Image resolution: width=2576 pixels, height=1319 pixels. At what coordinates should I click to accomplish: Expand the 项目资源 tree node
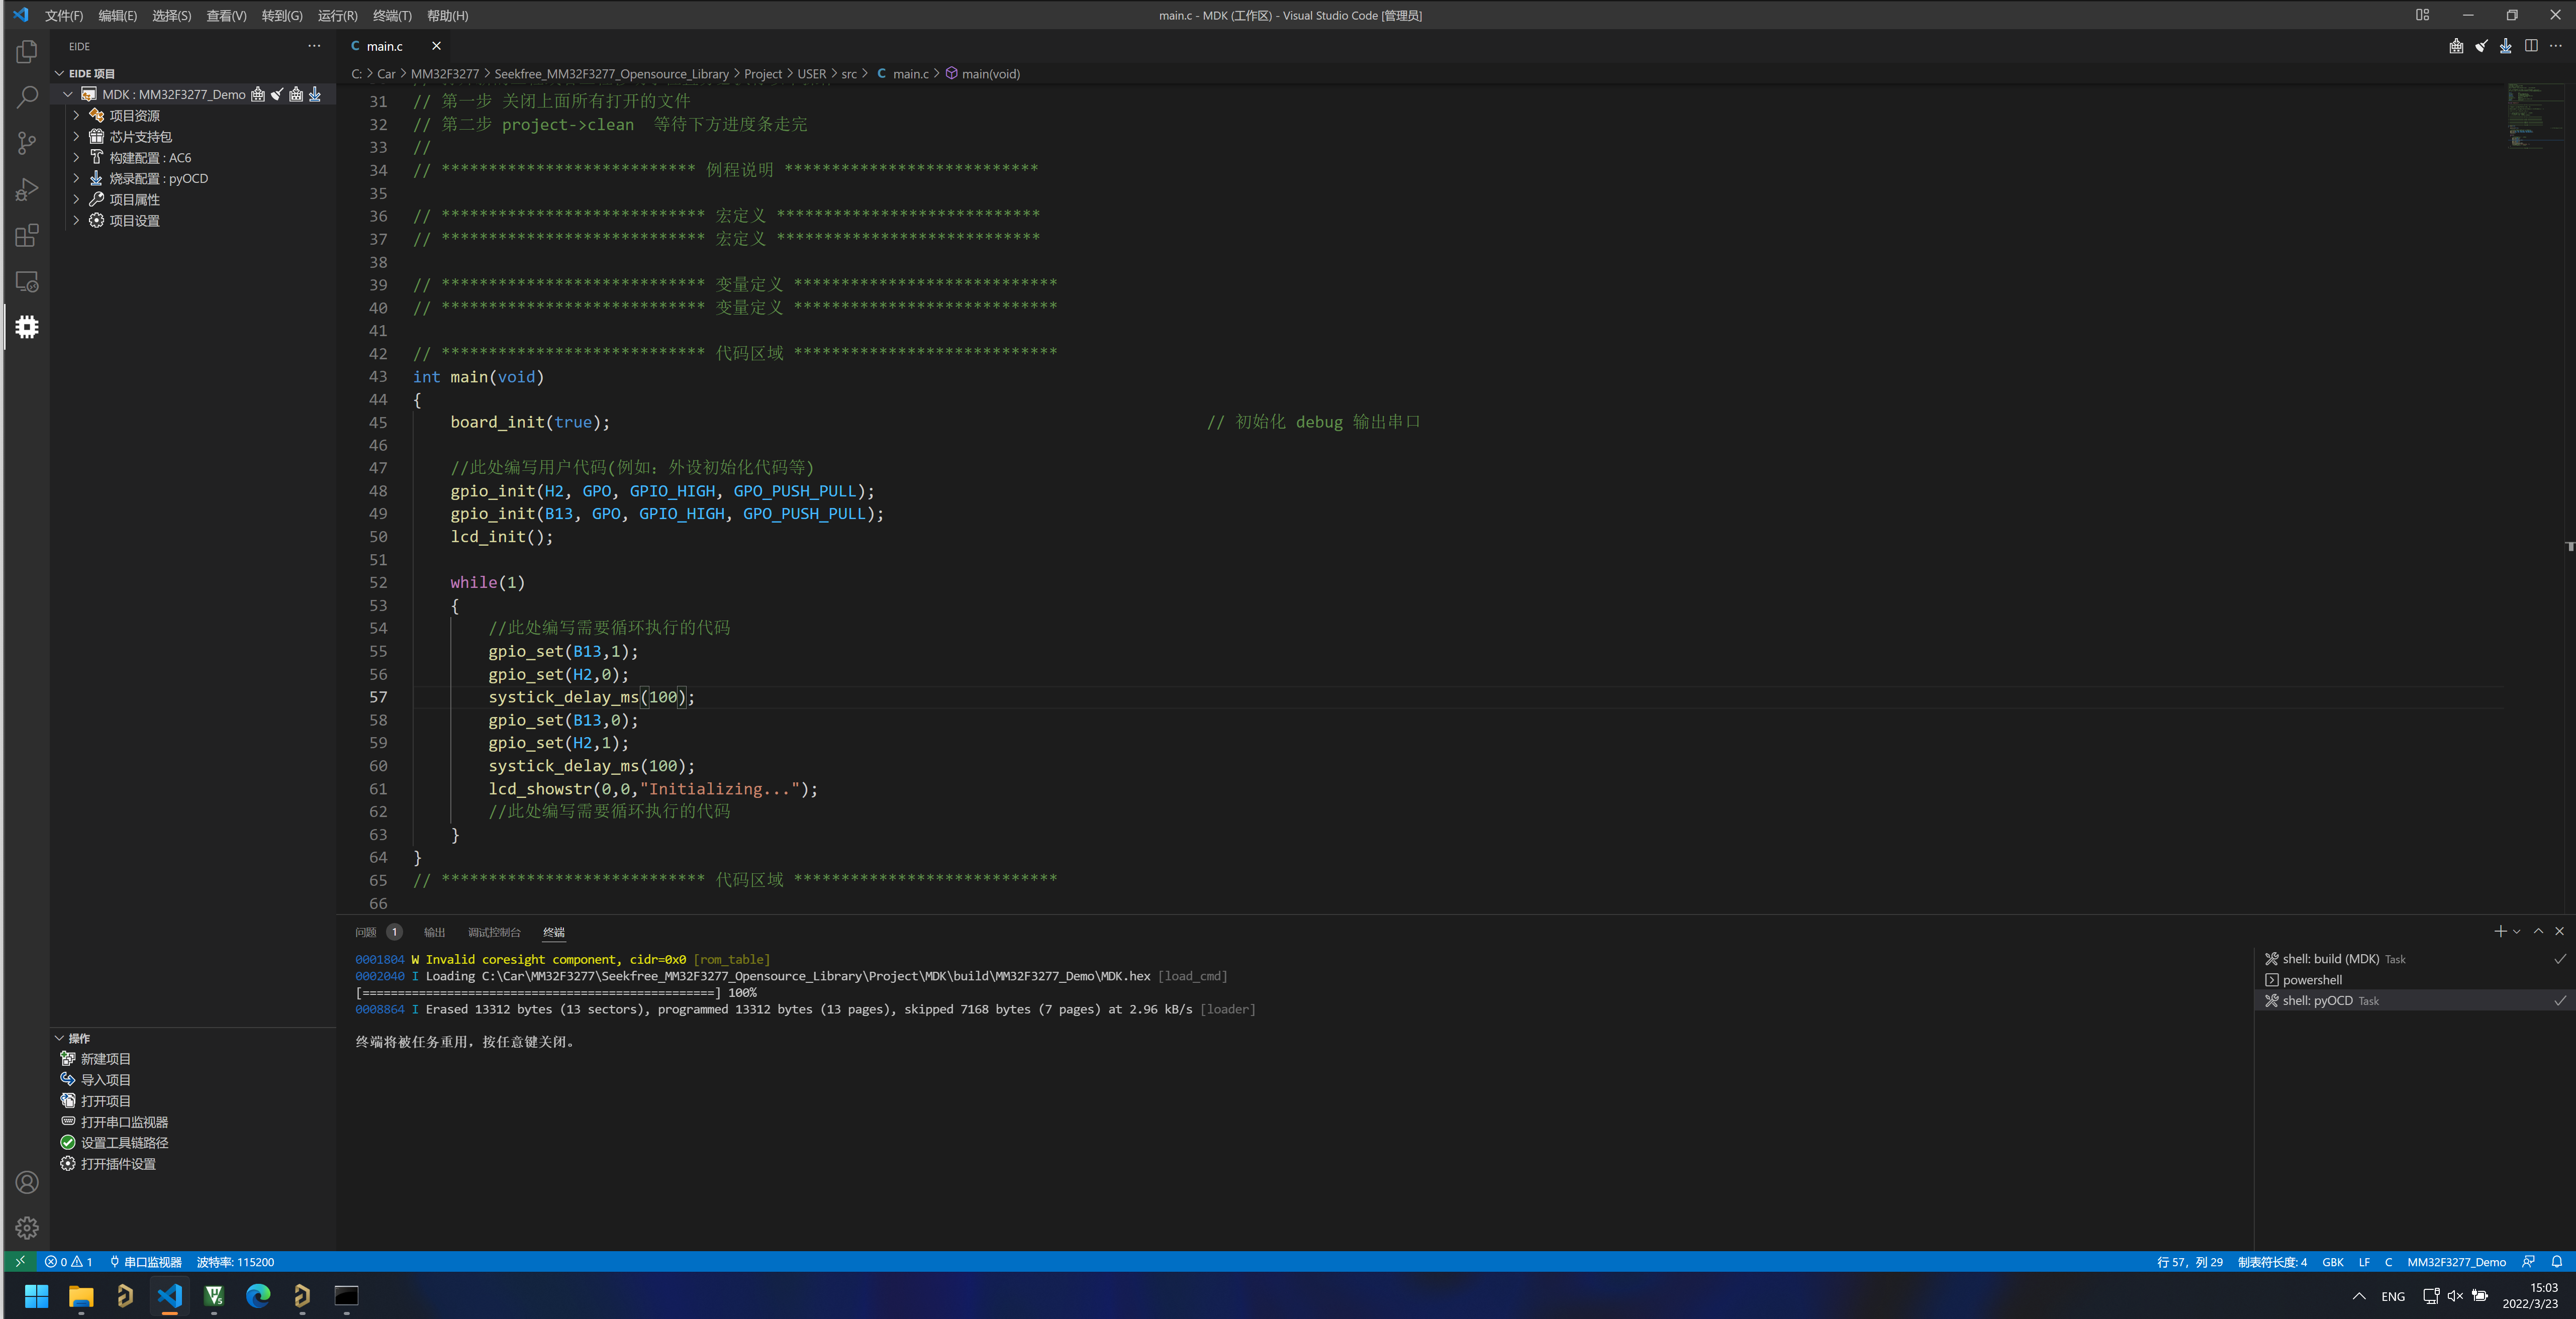pyautogui.click(x=134, y=116)
